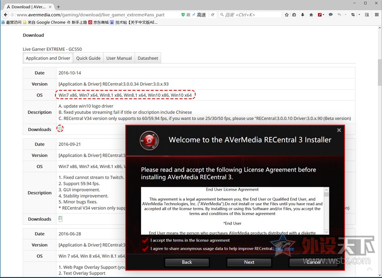Click the RECentral red logo in installer
Image resolution: width=382 pixels, height=278 pixels.
[x=149, y=140]
